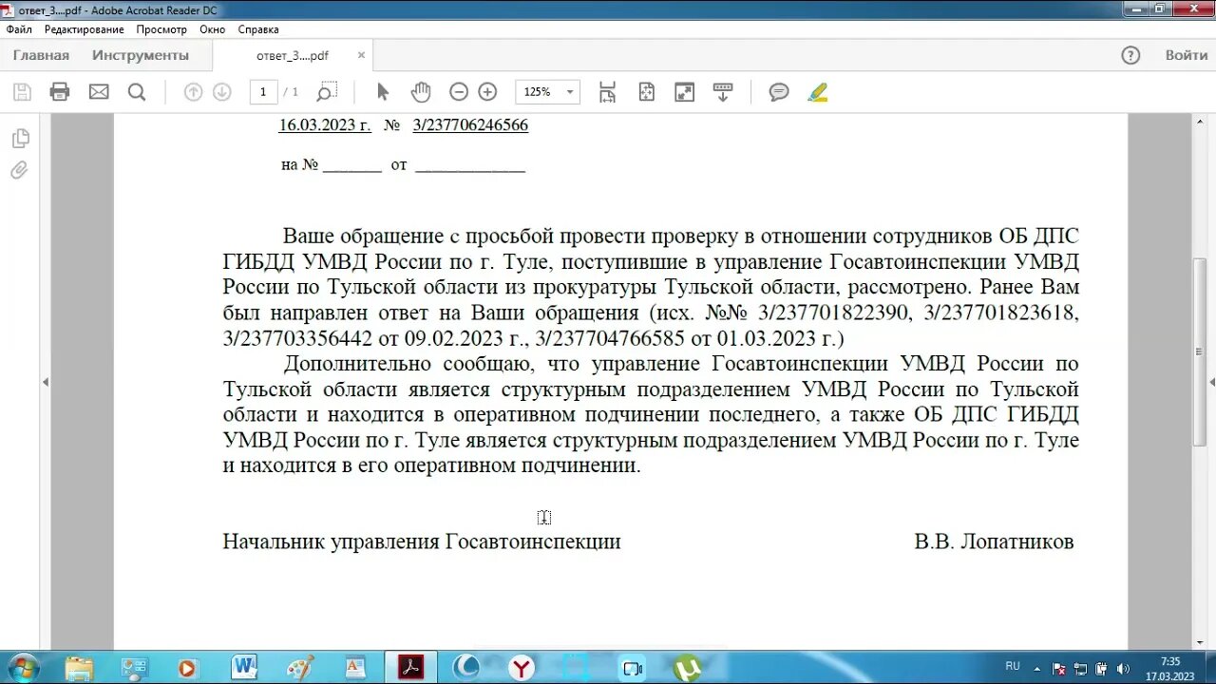Click the signature name В.В. Лопатников
This screenshot has height=684, width=1216.
(x=995, y=541)
